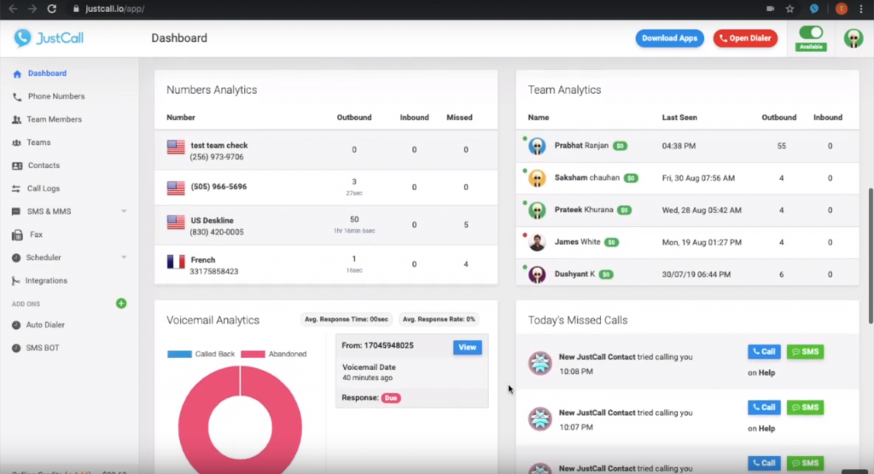Click the Integrations sidebar icon
The width and height of the screenshot is (874, 474).
click(17, 280)
